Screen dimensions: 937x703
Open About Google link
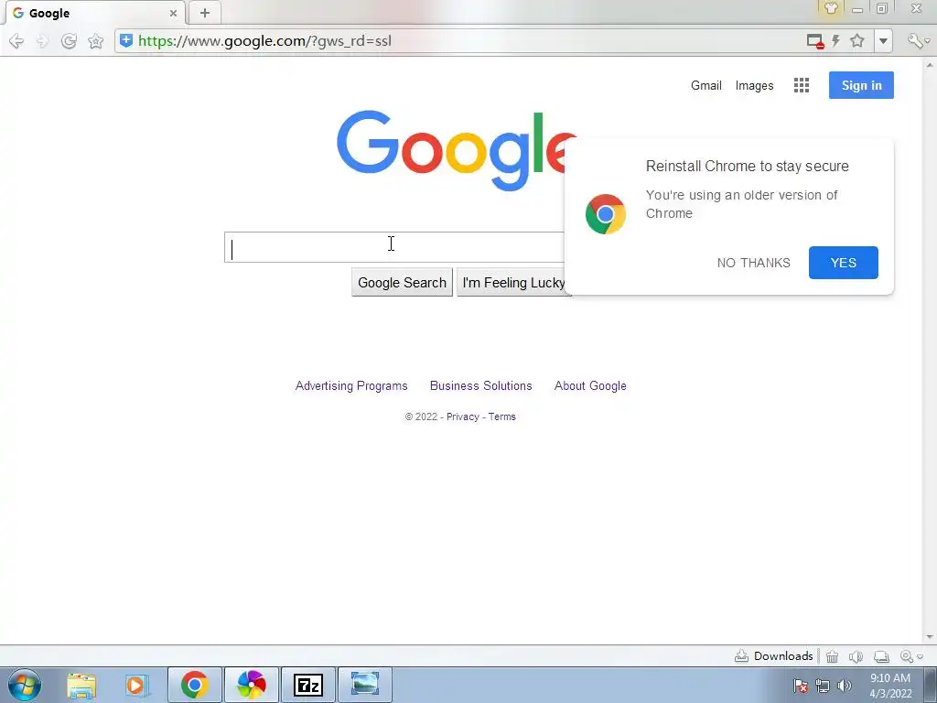click(x=590, y=385)
